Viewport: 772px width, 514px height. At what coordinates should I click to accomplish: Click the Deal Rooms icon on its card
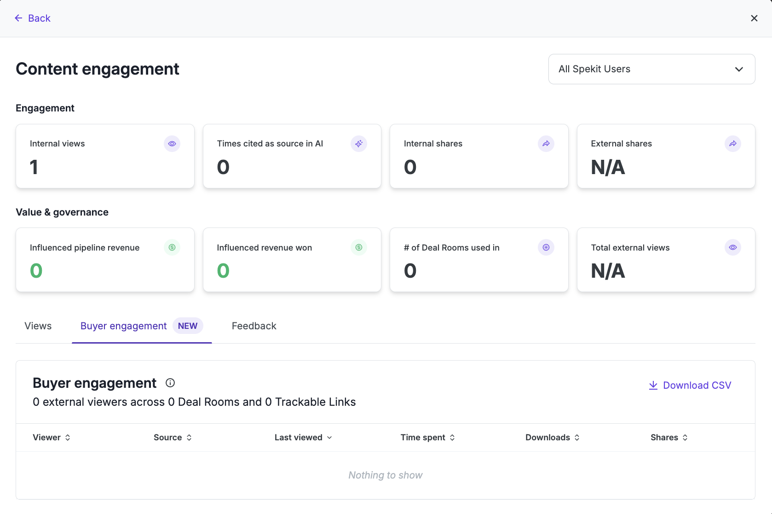tap(546, 247)
